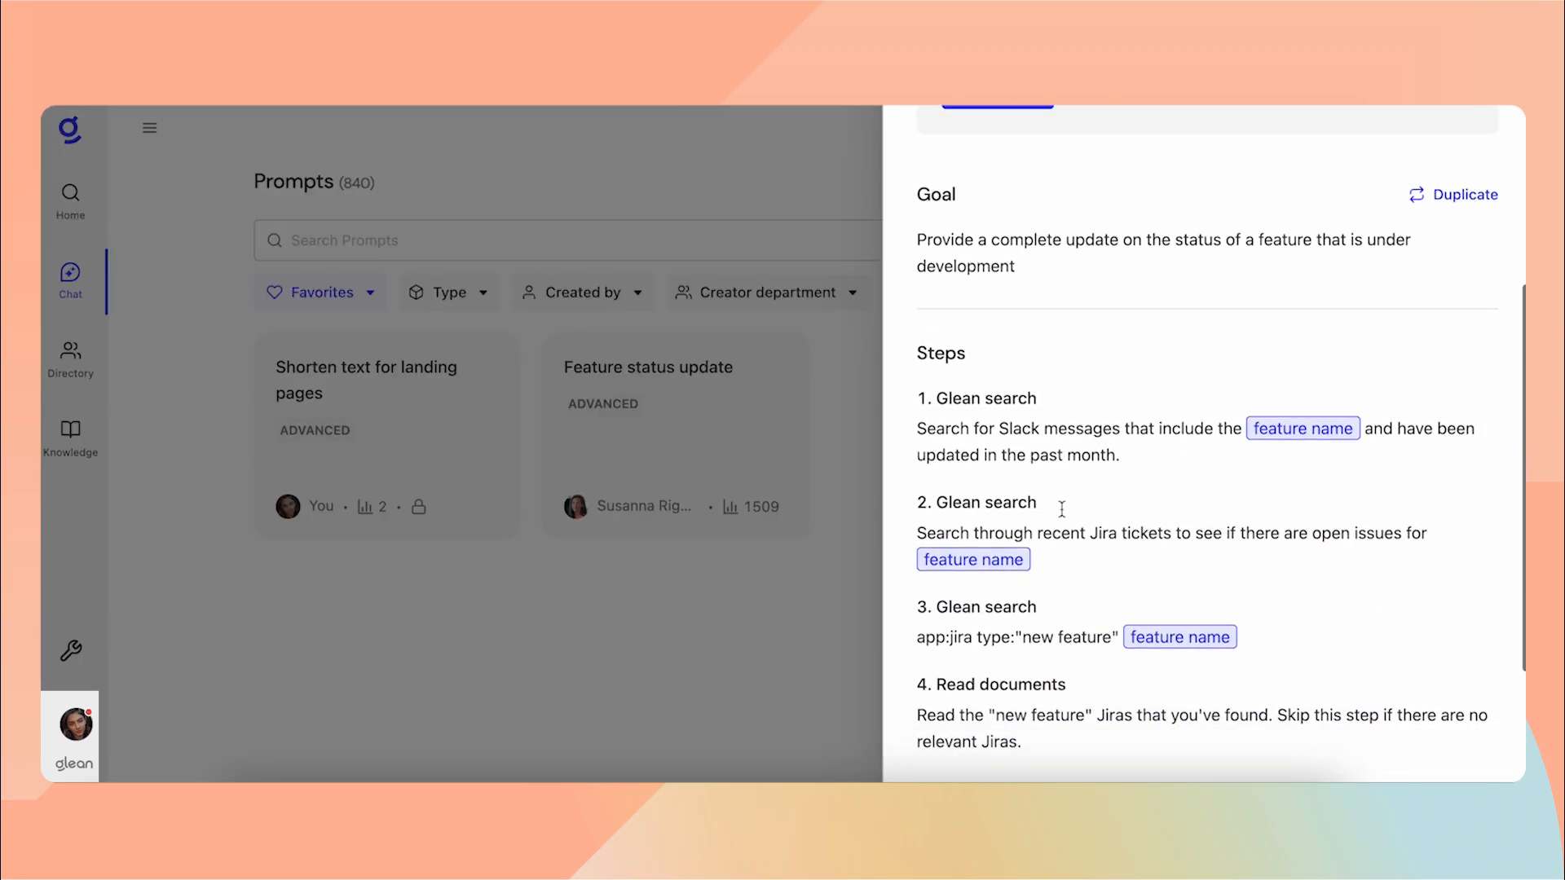
Task: Open the Creator department dropdown
Action: [x=766, y=292]
